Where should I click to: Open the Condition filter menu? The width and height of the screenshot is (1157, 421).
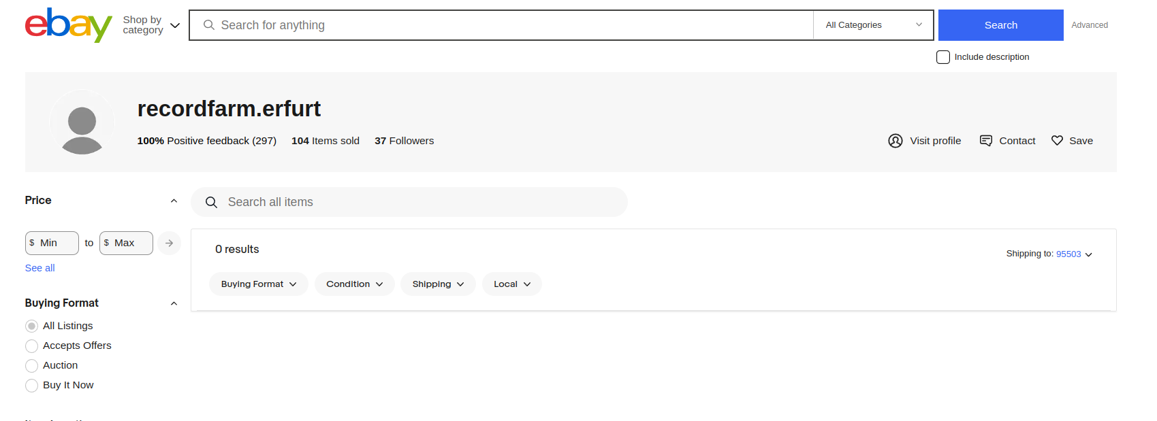tap(354, 284)
